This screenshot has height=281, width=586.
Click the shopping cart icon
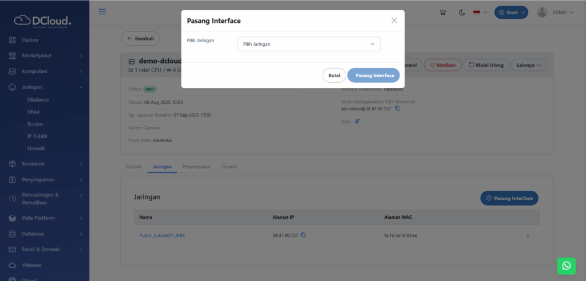(x=442, y=13)
